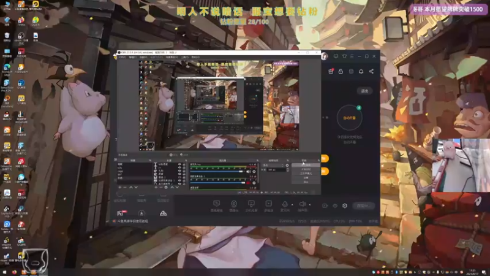Open source properties gear in Sources panel
490x276 pixels.
click(166, 187)
